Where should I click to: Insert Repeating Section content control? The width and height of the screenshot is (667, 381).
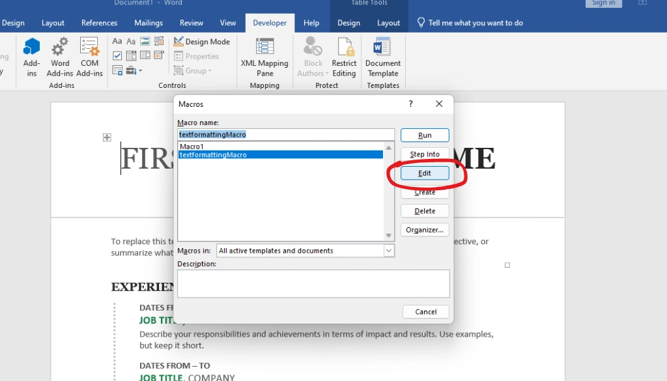(x=117, y=70)
